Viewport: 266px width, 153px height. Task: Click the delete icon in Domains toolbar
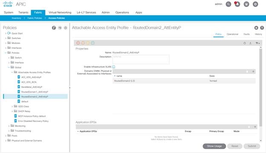[247, 71]
